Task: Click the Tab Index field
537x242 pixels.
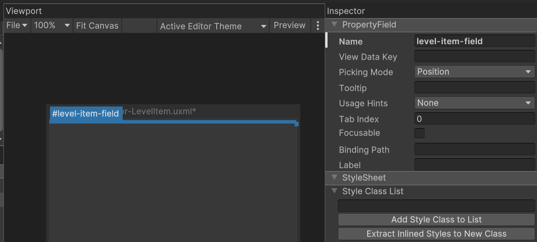Action: 475,119
